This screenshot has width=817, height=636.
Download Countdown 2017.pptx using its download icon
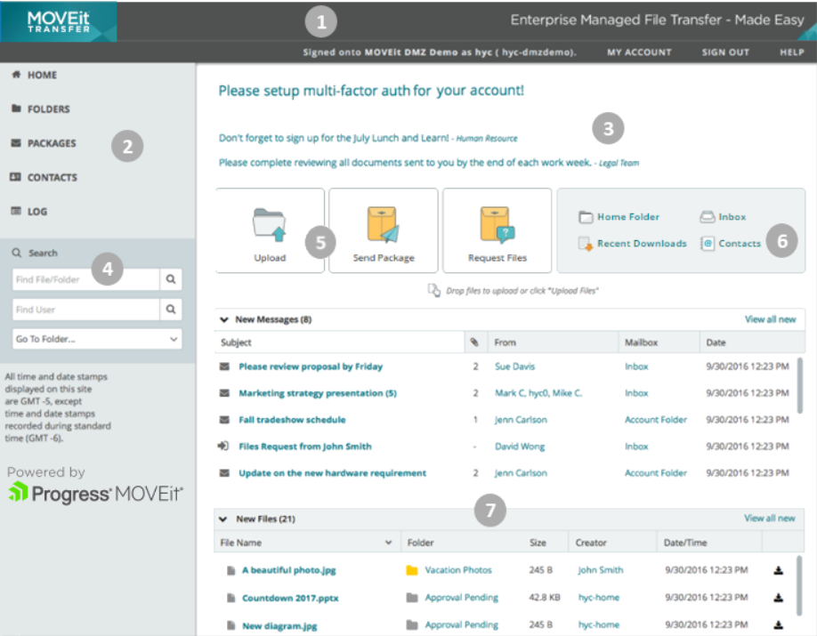[778, 598]
